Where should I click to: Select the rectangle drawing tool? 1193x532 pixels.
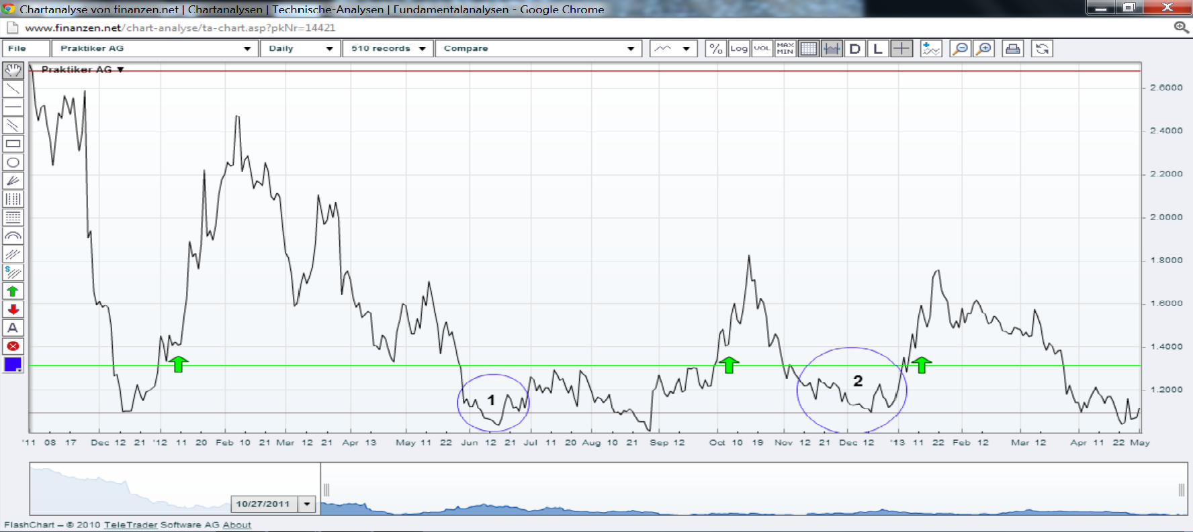13,144
